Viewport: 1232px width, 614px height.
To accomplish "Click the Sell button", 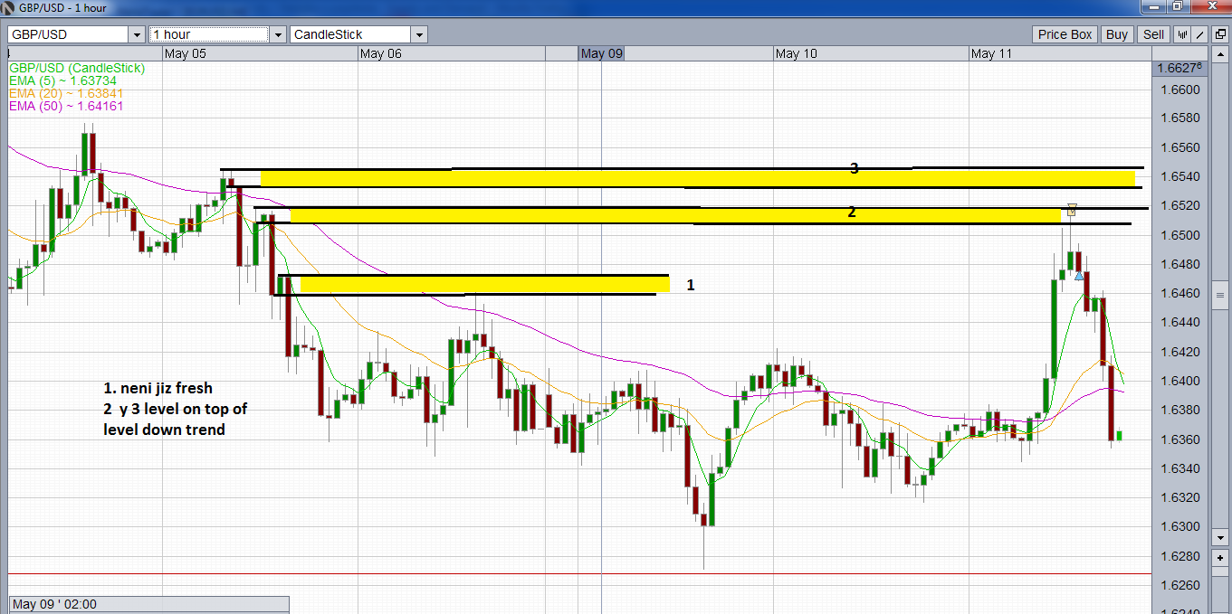I will 1153,34.
